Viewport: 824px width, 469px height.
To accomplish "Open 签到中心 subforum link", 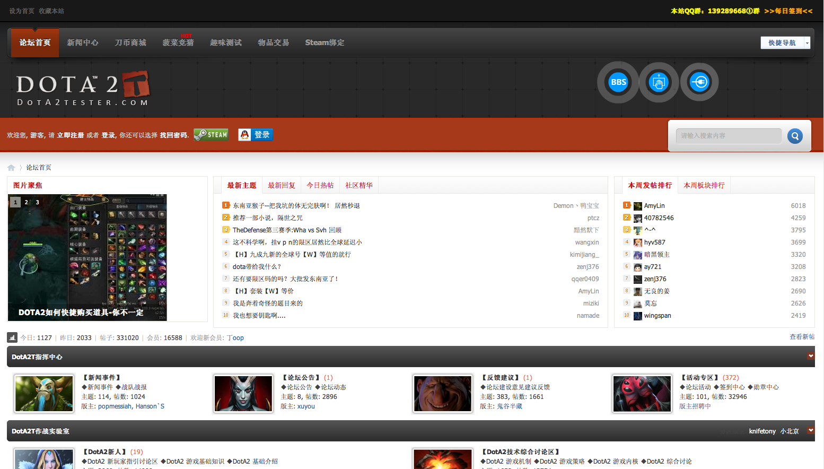I will click(729, 387).
